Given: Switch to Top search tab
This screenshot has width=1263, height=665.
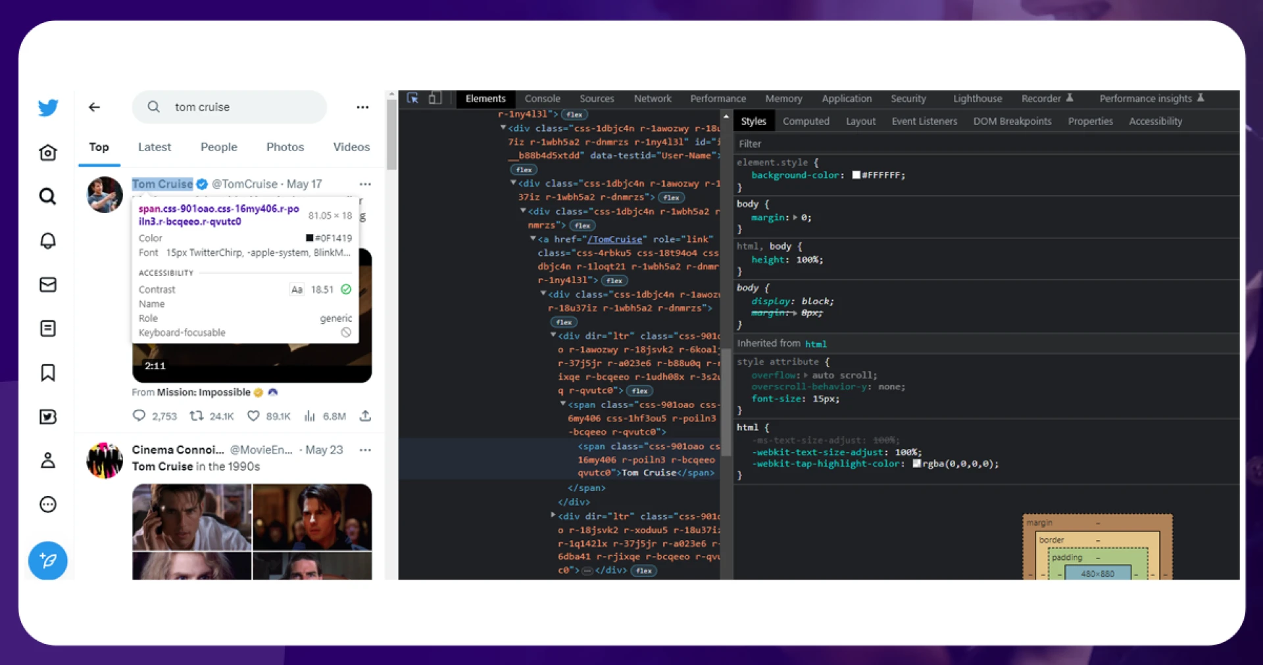Looking at the screenshot, I should (x=99, y=147).
